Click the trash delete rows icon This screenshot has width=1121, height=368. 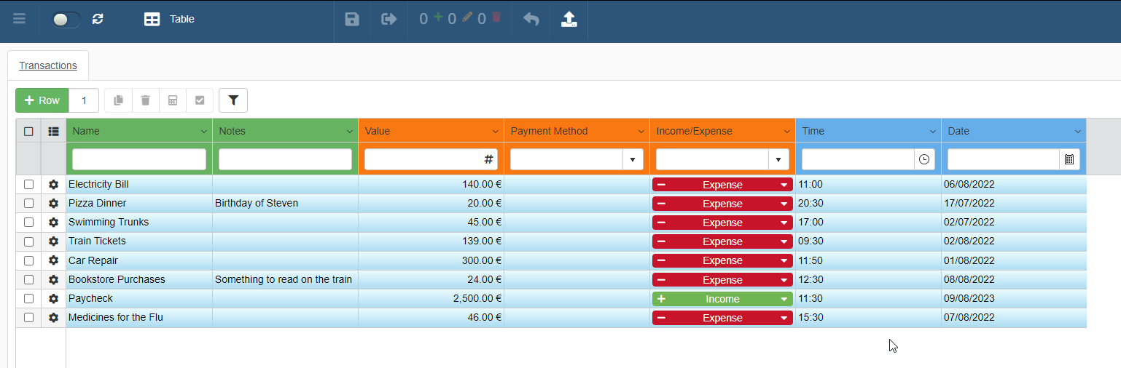coord(146,100)
